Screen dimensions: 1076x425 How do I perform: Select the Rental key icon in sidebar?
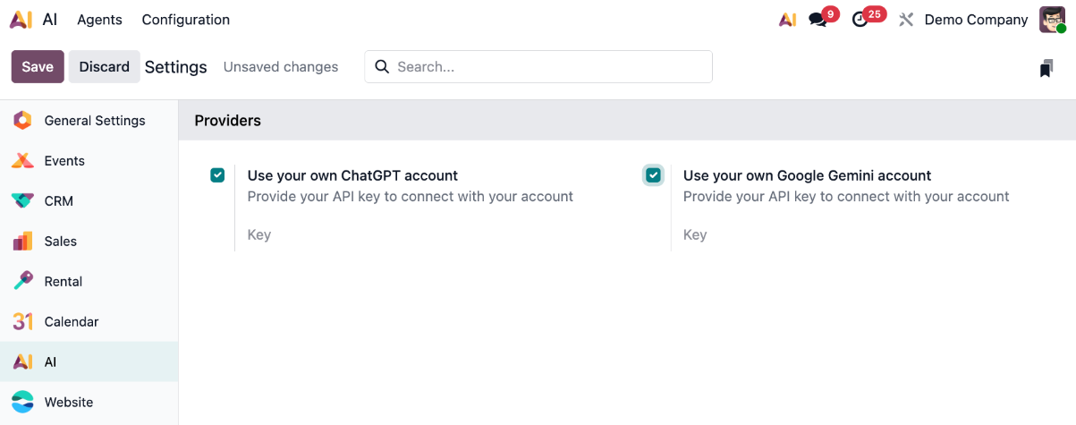click(x=22, y=282)
